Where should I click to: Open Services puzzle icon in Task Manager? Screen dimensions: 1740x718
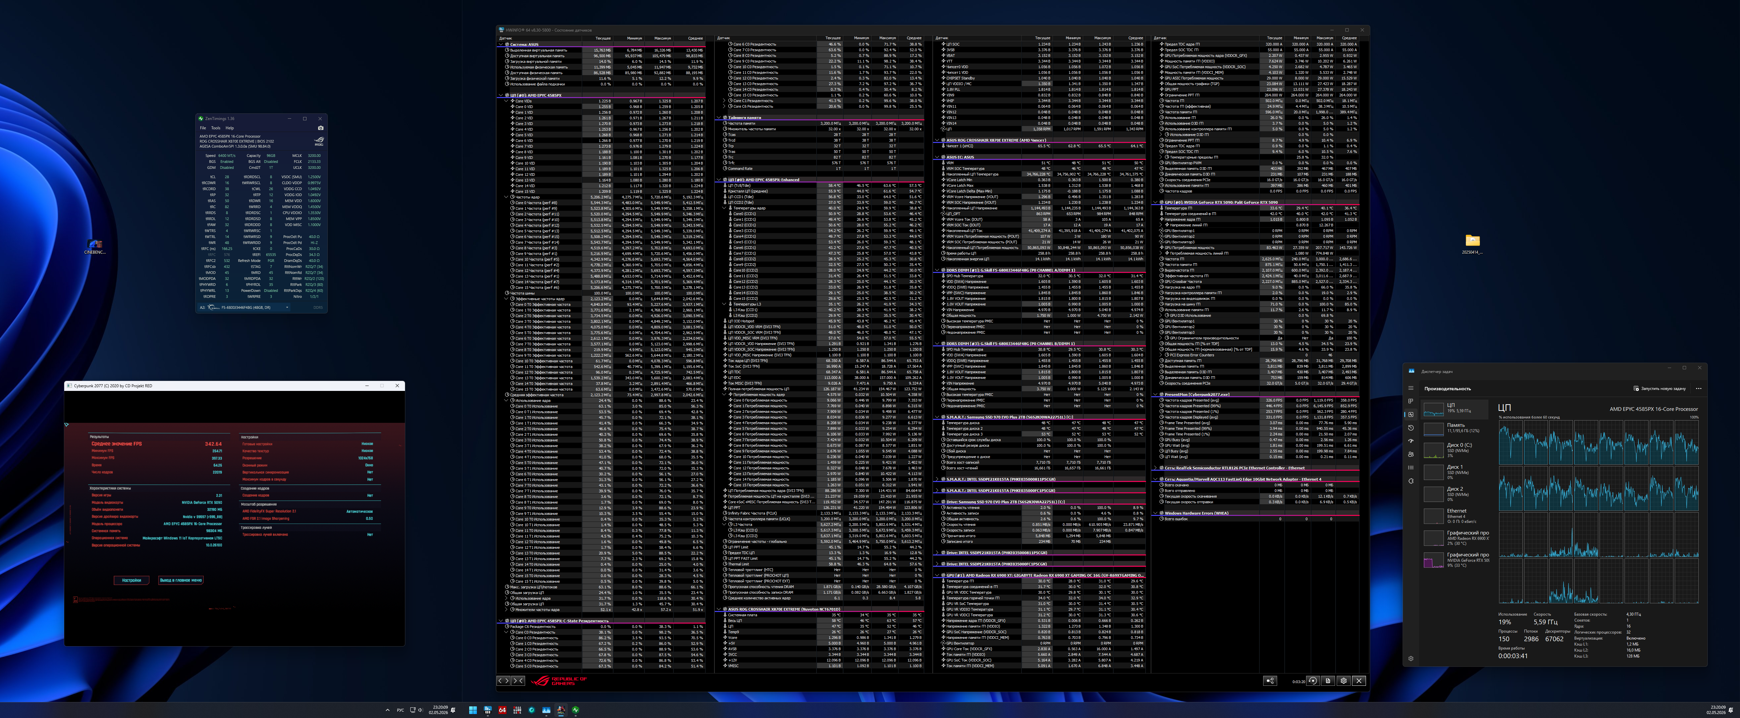pos(1410,481)
